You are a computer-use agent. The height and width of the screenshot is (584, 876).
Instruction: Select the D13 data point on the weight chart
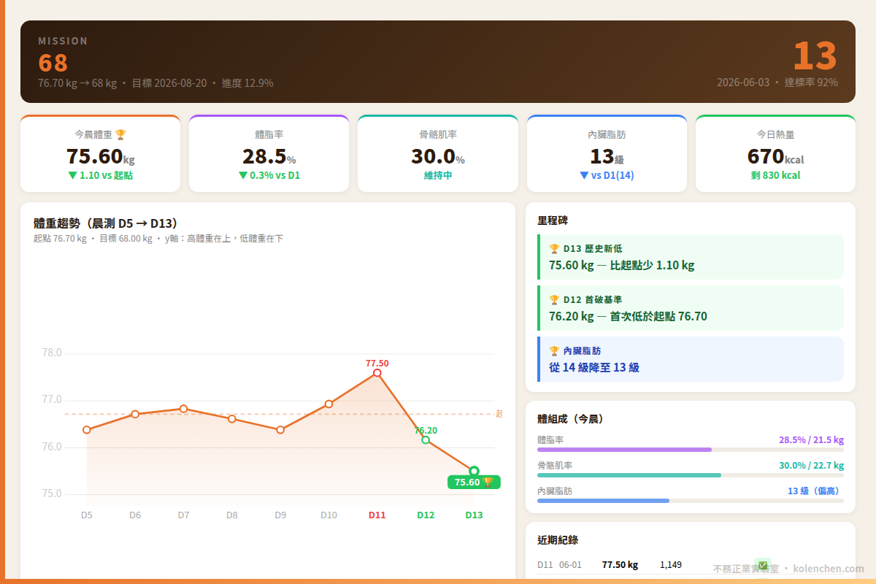[x=474, y=471]
